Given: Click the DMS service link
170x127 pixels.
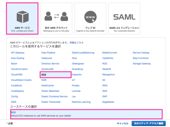Looking at the screenshot, I should [14, 102].
